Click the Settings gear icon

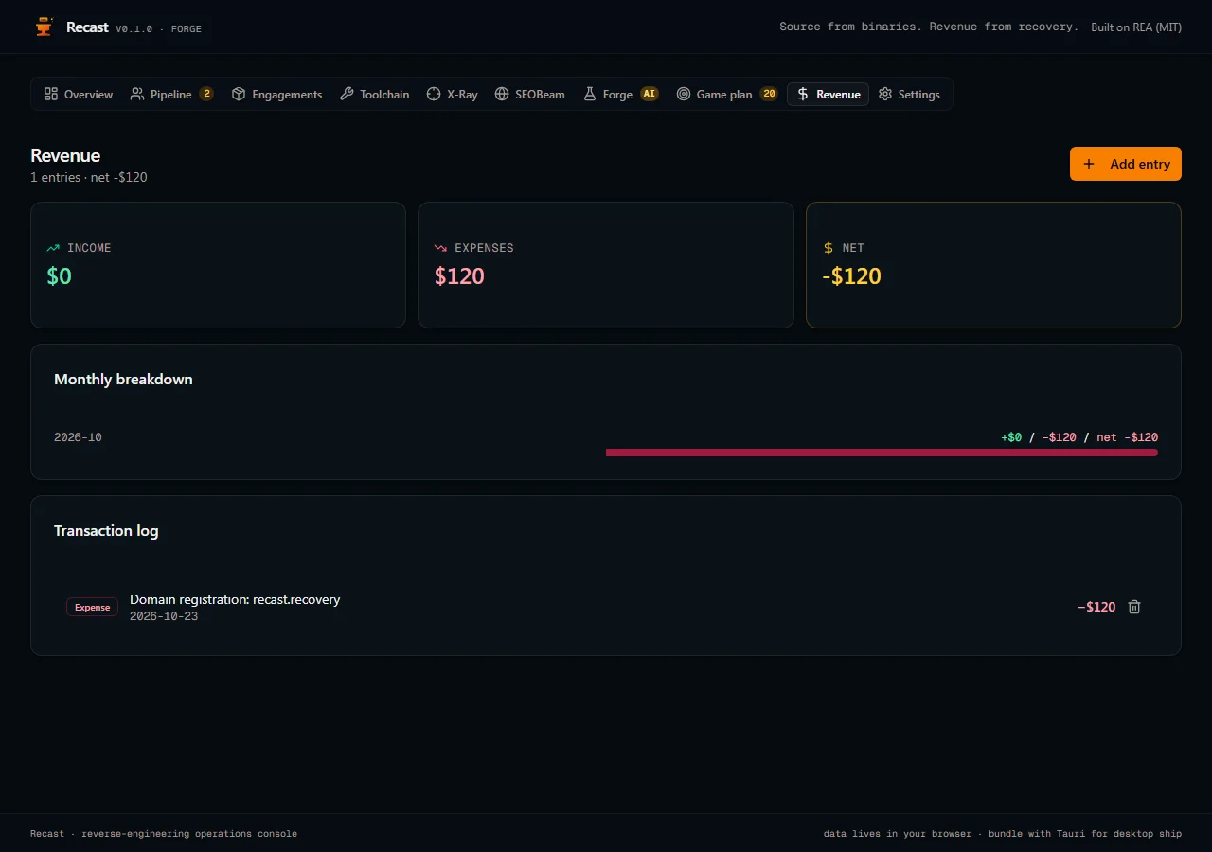click(x=885, y=94)
